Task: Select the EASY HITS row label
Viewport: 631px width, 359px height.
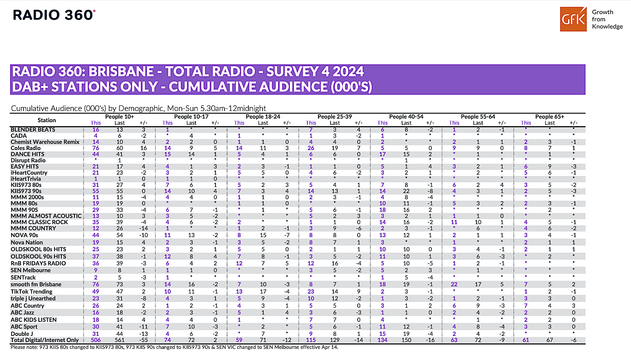Action: click(x=25, y=166)
